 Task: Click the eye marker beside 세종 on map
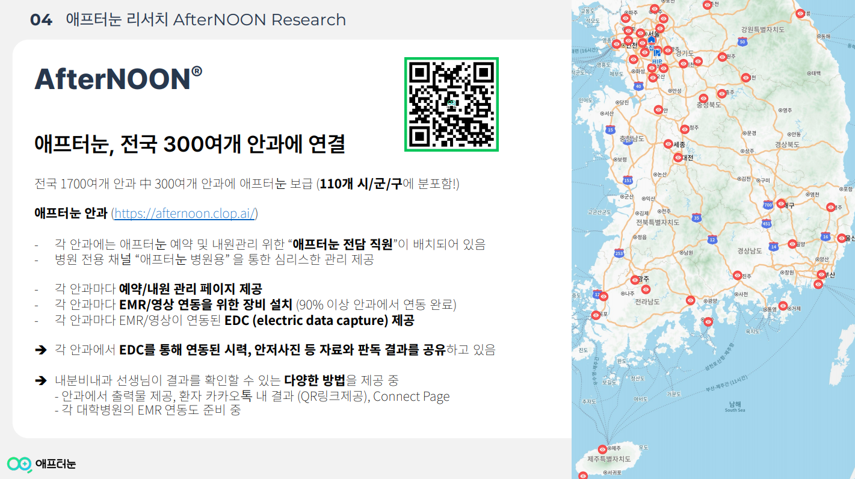[668, 144]
